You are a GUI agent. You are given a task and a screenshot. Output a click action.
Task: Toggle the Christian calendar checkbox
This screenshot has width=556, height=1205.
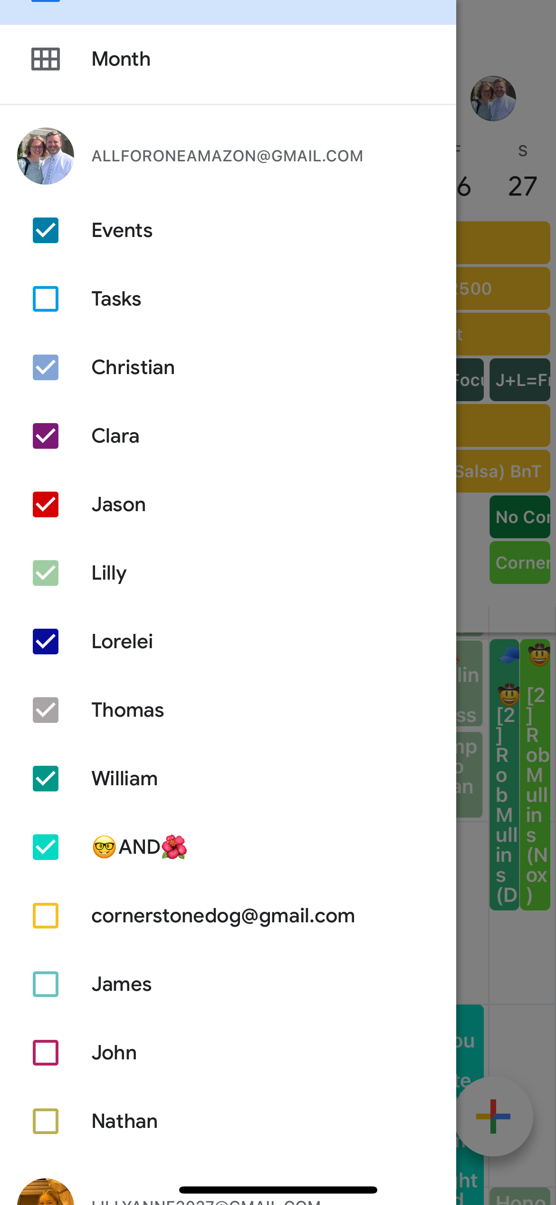pos(46,367)
